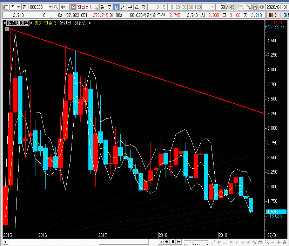
Task: Open the data grid icon on chart
Action: 7,29
